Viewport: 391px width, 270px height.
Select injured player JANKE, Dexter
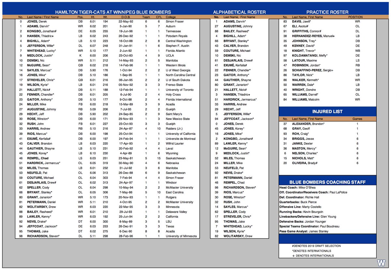coord(303,143)
